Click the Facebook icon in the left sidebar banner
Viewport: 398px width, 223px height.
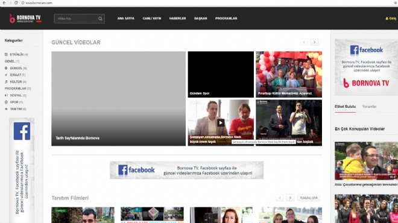(22, 131)
